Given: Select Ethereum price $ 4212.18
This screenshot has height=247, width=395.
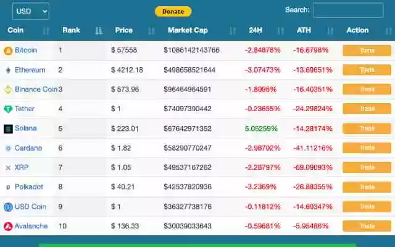Looking at the screenshot, I should 127,70.
